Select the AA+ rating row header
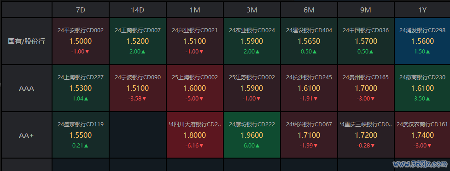The height and width of the screenshot is (171, 450). click(x=27, y=135)
